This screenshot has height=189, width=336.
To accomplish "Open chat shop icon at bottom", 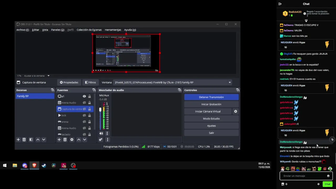I will (283, 184).
